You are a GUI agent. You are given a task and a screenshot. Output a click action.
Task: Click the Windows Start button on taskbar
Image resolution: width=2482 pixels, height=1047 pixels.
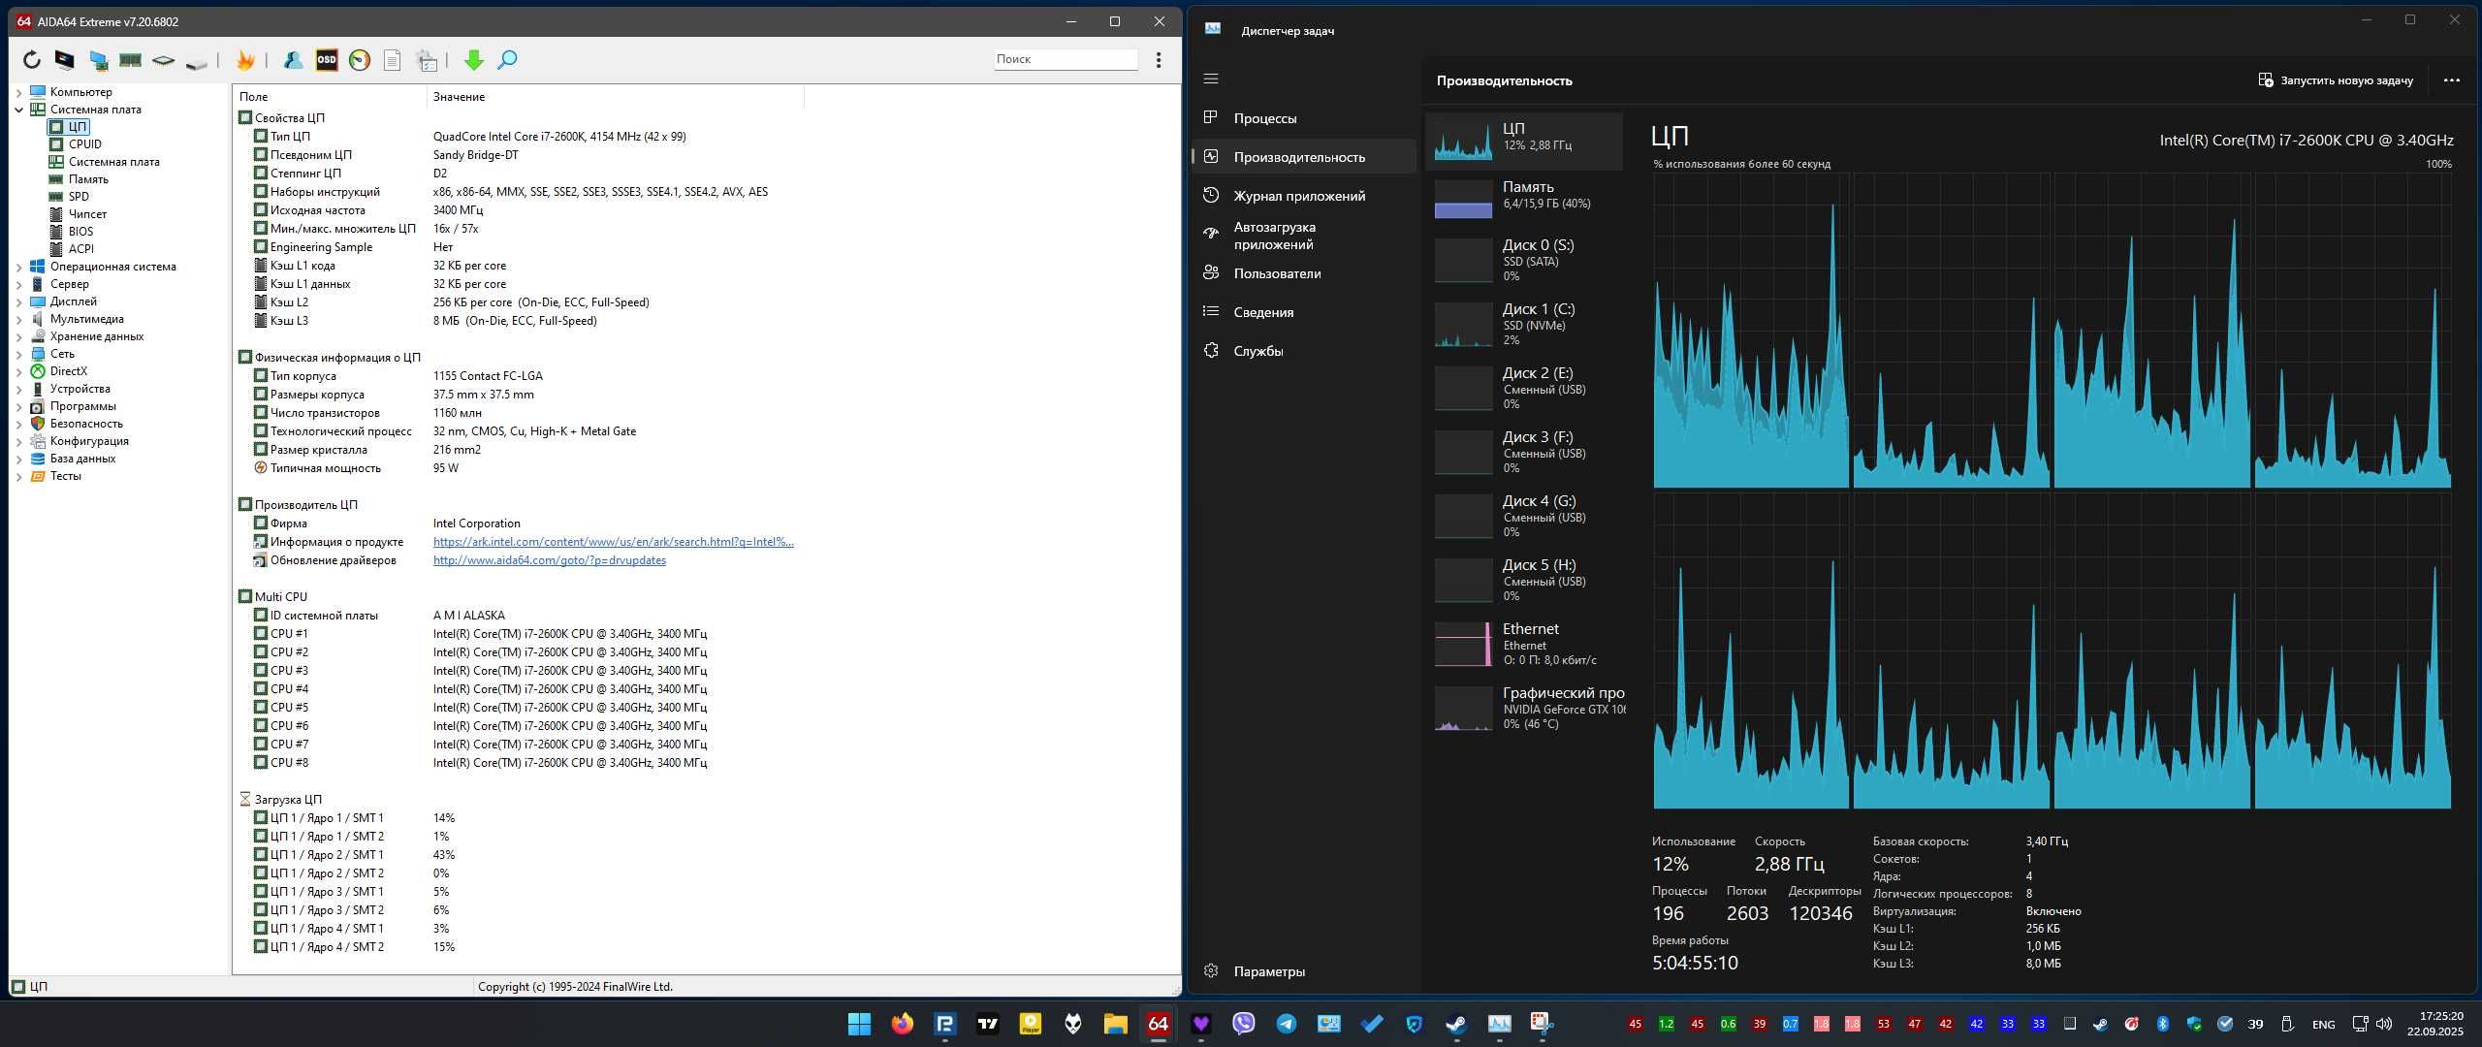coord(859,1024)
